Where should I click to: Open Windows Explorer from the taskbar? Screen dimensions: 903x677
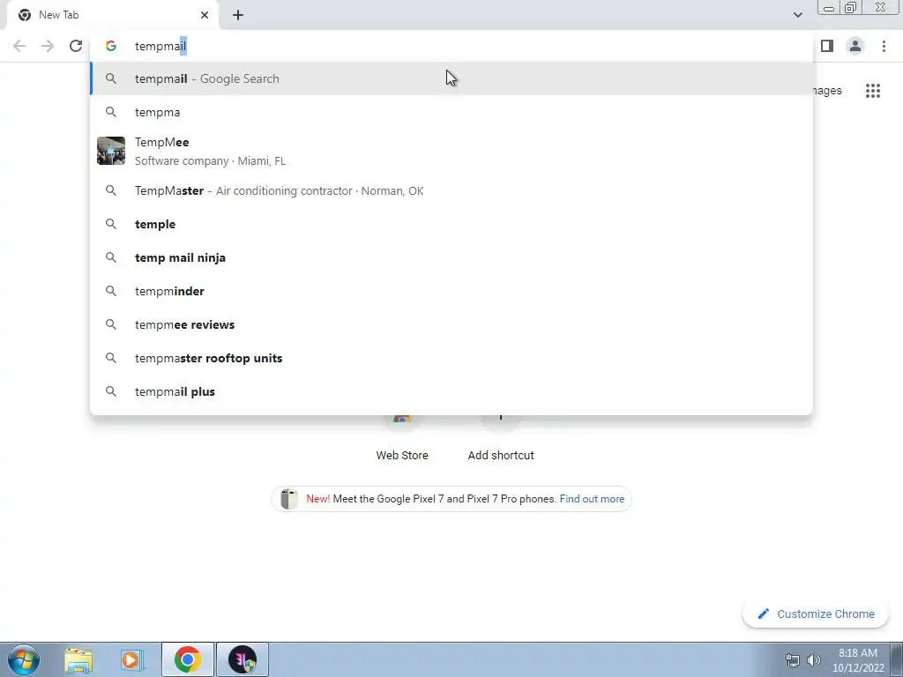coord(78,659)
